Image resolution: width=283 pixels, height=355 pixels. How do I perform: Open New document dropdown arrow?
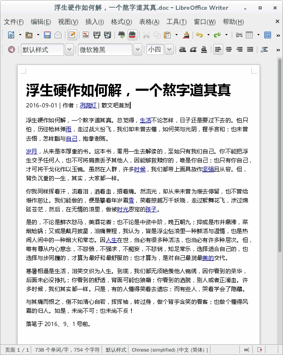point(20,35)
